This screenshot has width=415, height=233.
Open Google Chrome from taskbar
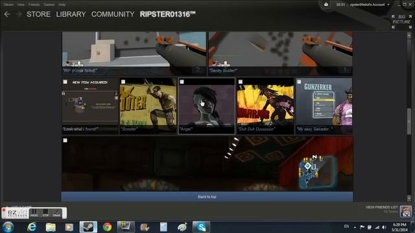(107, 227)
